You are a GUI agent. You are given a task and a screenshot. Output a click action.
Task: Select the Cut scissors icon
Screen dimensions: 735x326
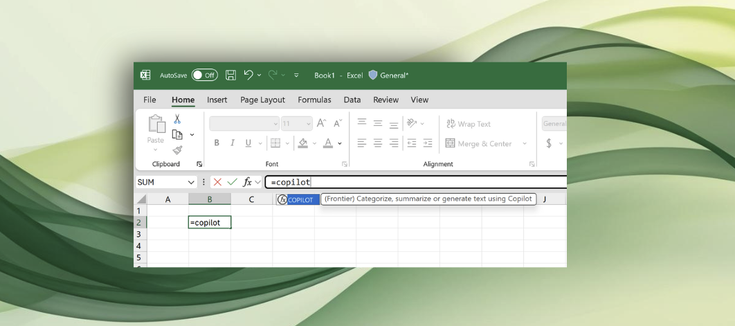pyautogui.click(x=177, y=119)
